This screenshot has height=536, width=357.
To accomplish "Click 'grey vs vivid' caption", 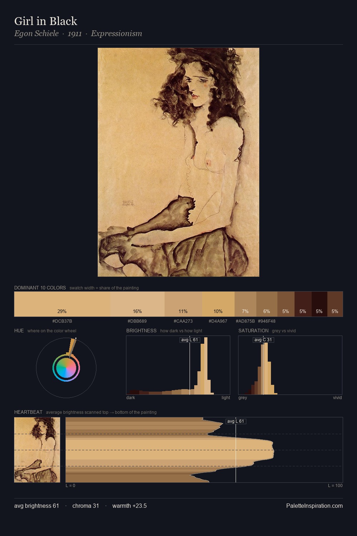I will pos(284,331).
